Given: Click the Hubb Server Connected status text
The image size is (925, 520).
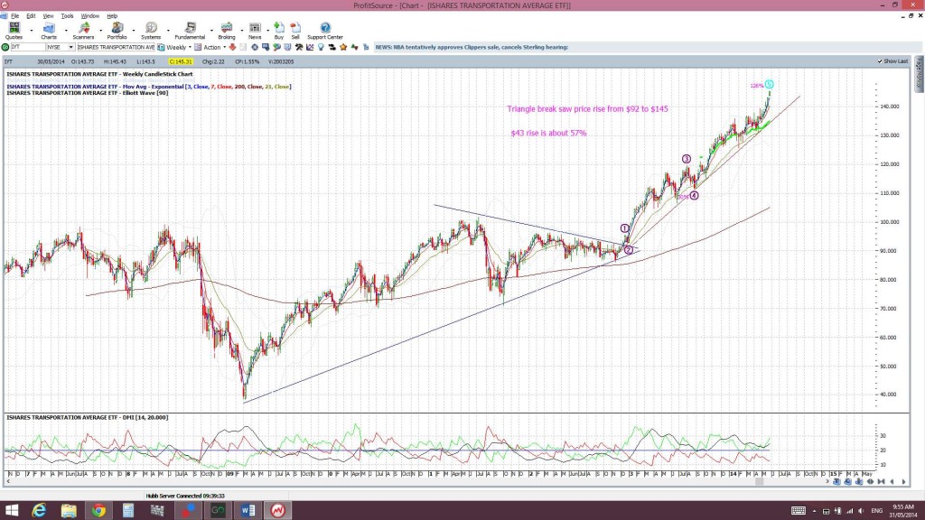Looking at the screenshot, I should point(185,496).
